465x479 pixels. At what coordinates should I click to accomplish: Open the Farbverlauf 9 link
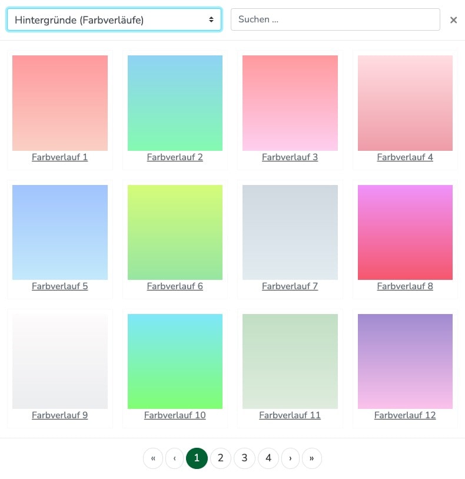pos(59,415)
